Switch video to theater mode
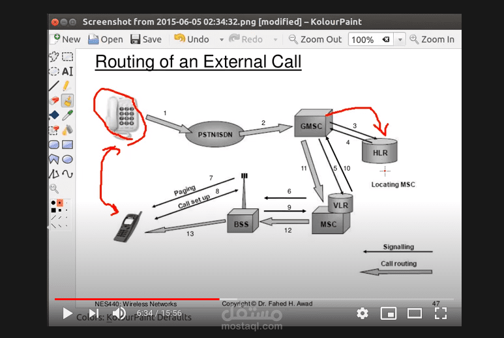This screenshot has width=504, height=338. (414, 313)
